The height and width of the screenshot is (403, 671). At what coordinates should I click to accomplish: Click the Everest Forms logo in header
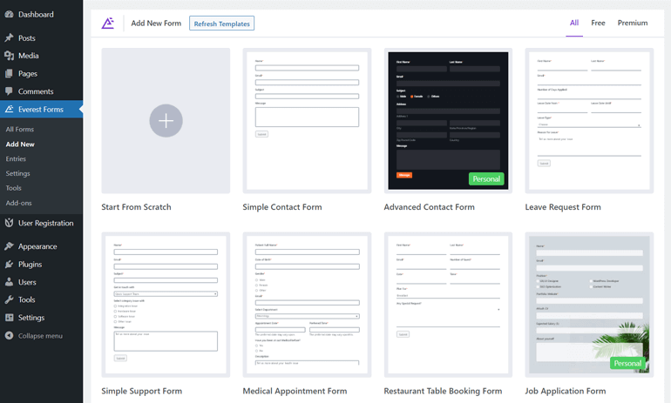click(x=108, y=24)
